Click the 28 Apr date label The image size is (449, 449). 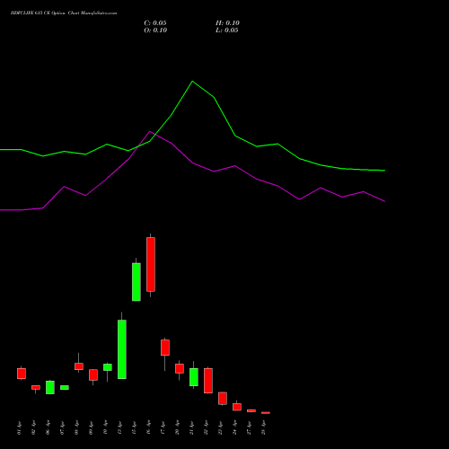pos(264,428)
